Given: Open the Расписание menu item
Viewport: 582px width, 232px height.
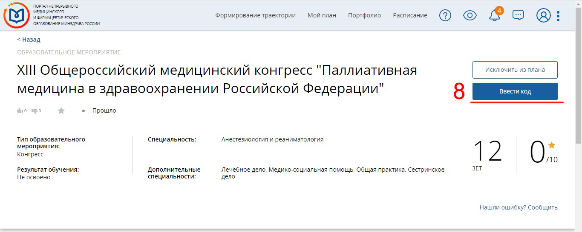Looking at the screenshot, I should [x=410, y=15].
